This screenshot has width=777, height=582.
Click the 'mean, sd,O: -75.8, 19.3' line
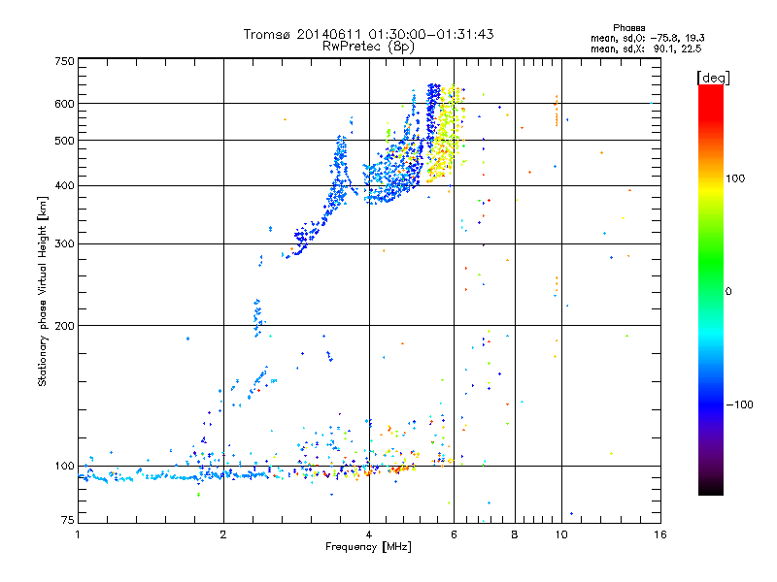click(x=648, y=39)
